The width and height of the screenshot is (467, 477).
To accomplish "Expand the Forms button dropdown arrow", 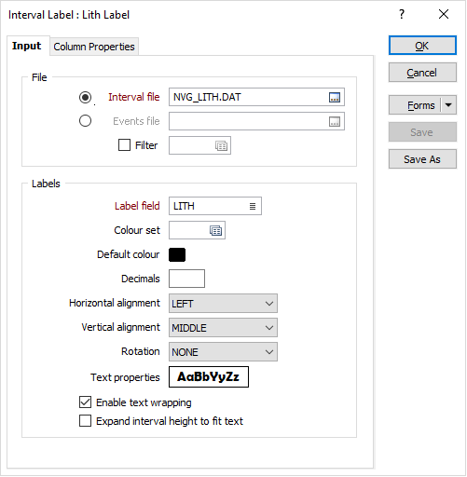I will click(448, 105).
